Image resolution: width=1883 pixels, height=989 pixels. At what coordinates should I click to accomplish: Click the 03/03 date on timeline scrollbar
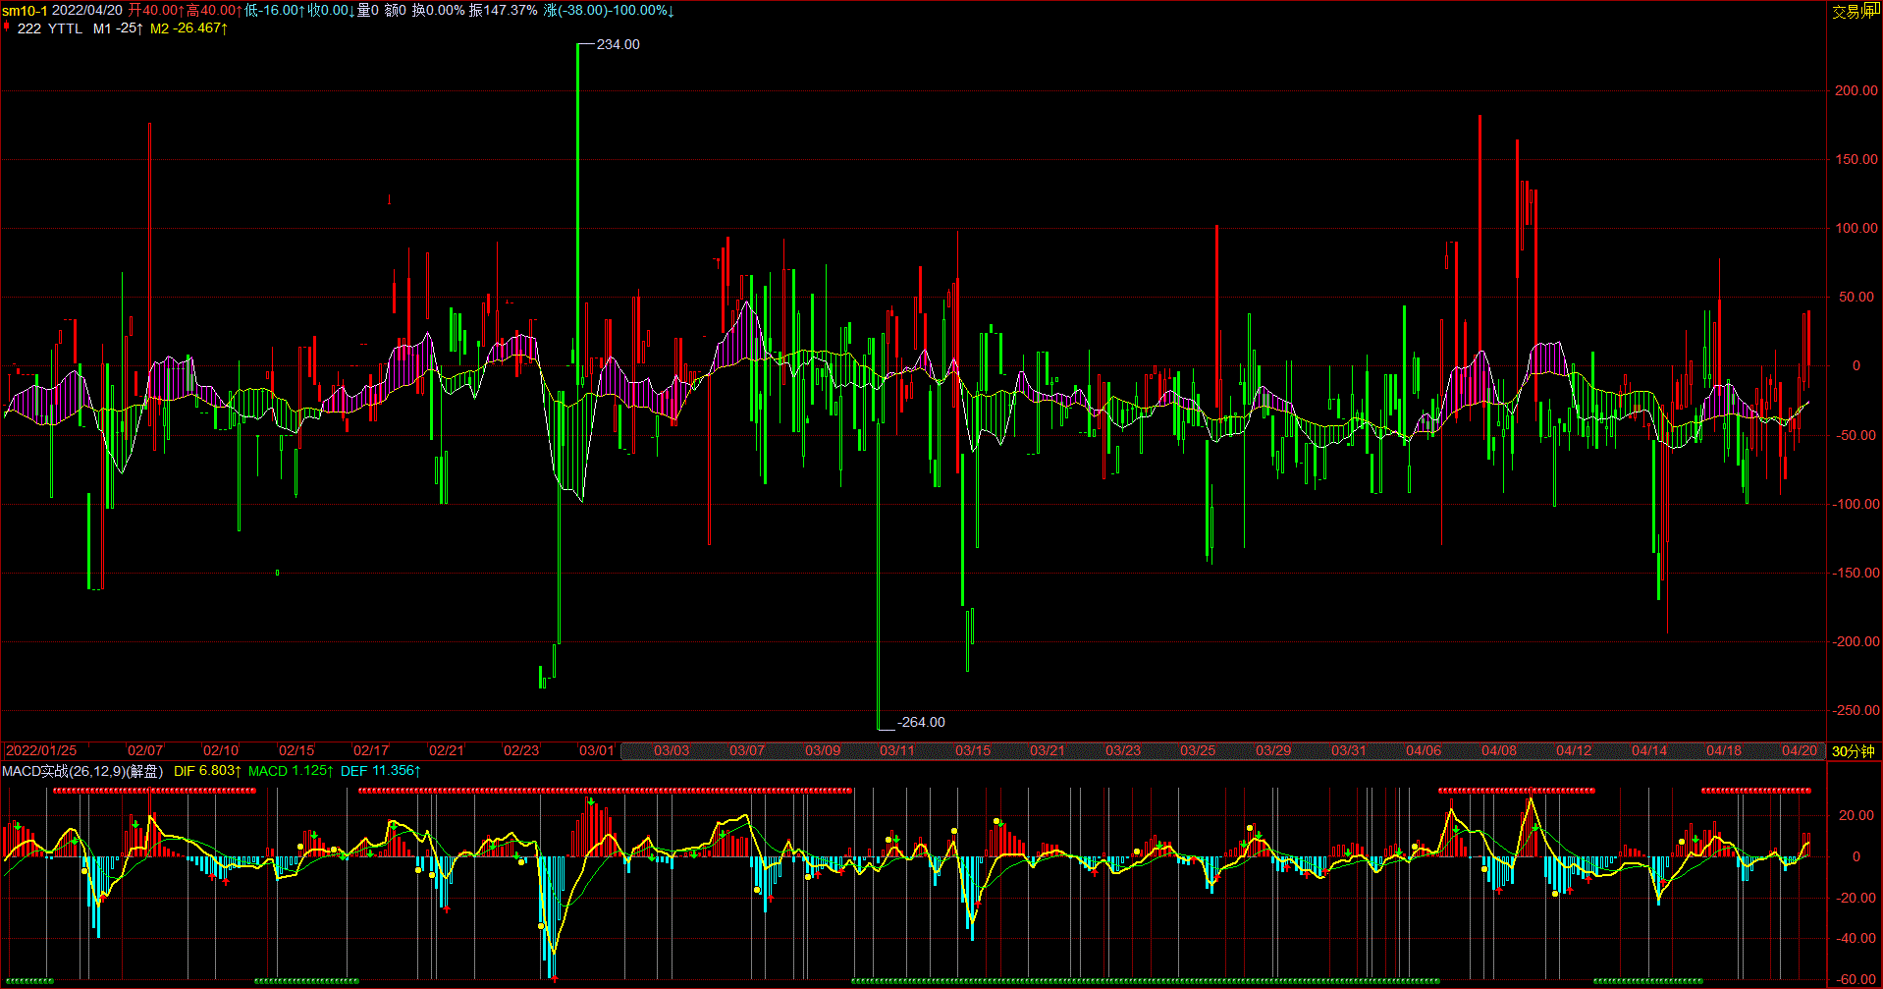point(672,750)
